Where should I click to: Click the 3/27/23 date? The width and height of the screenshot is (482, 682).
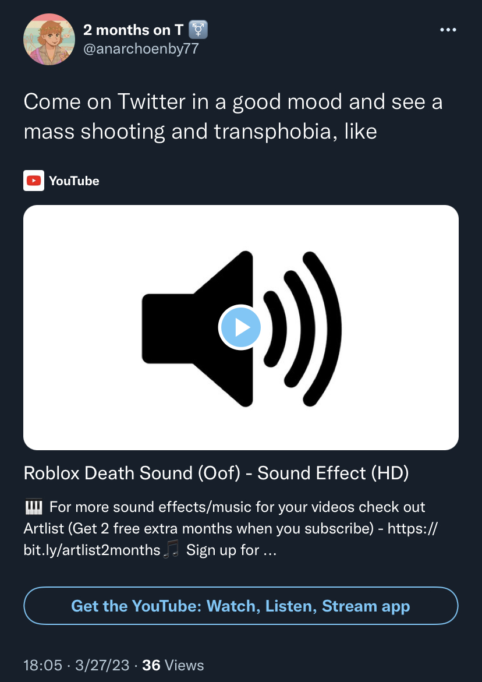102,665
